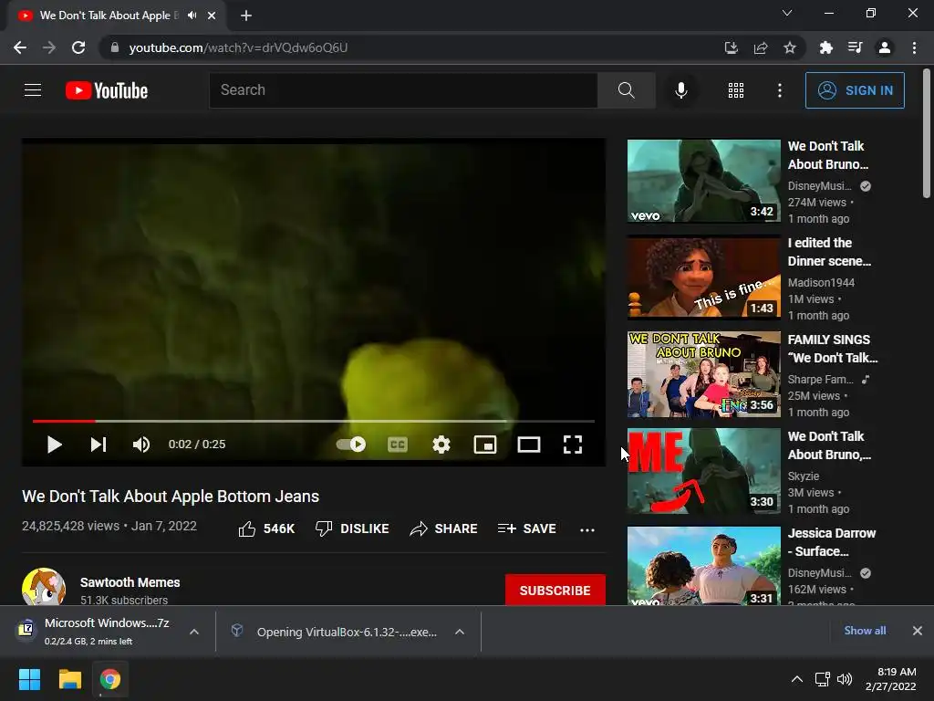Open media controls icon in toolbar
Screen dimensions: 934x701
(855, 47)
